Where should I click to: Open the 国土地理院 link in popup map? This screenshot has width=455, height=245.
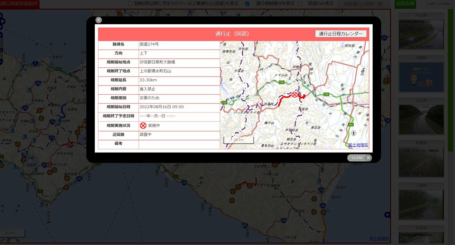358,145
